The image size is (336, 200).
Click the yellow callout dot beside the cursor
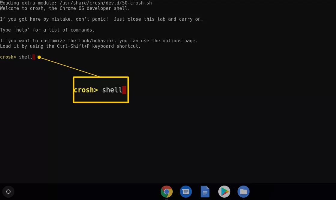pyautogui.click(x=39, y=57)
